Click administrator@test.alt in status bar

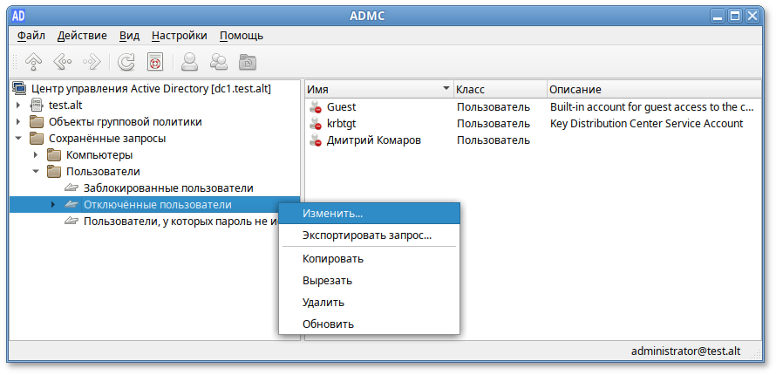(x=686, y=351)
